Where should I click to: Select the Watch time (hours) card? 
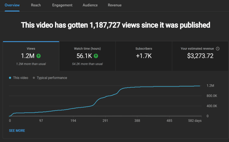click(x=87, y=56)
